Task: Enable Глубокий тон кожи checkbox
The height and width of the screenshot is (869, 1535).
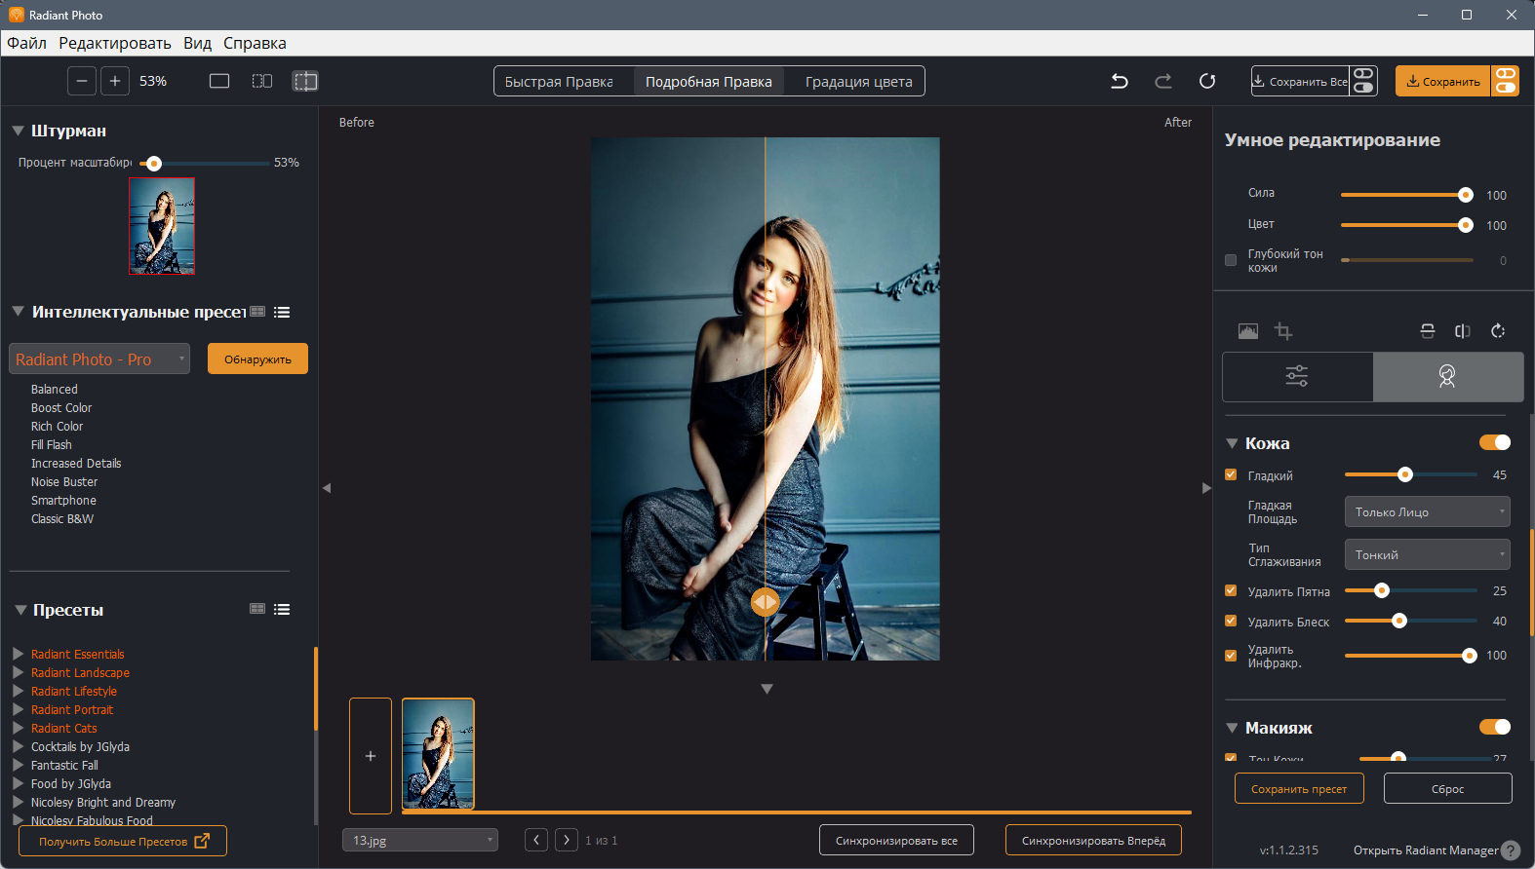Action: [1231, 260]
